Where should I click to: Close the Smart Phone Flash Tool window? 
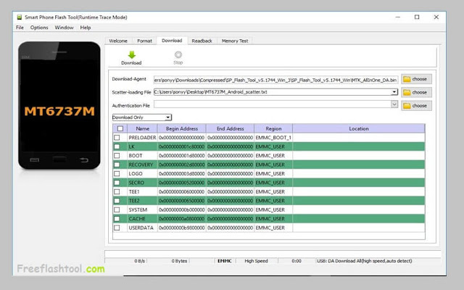436,17
